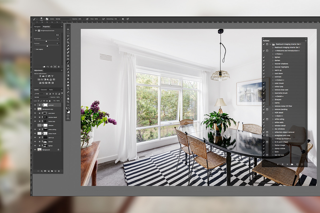Delete layer using Layers panel trash
This screenshot has height=213, width=320.
tap(59, 171)
